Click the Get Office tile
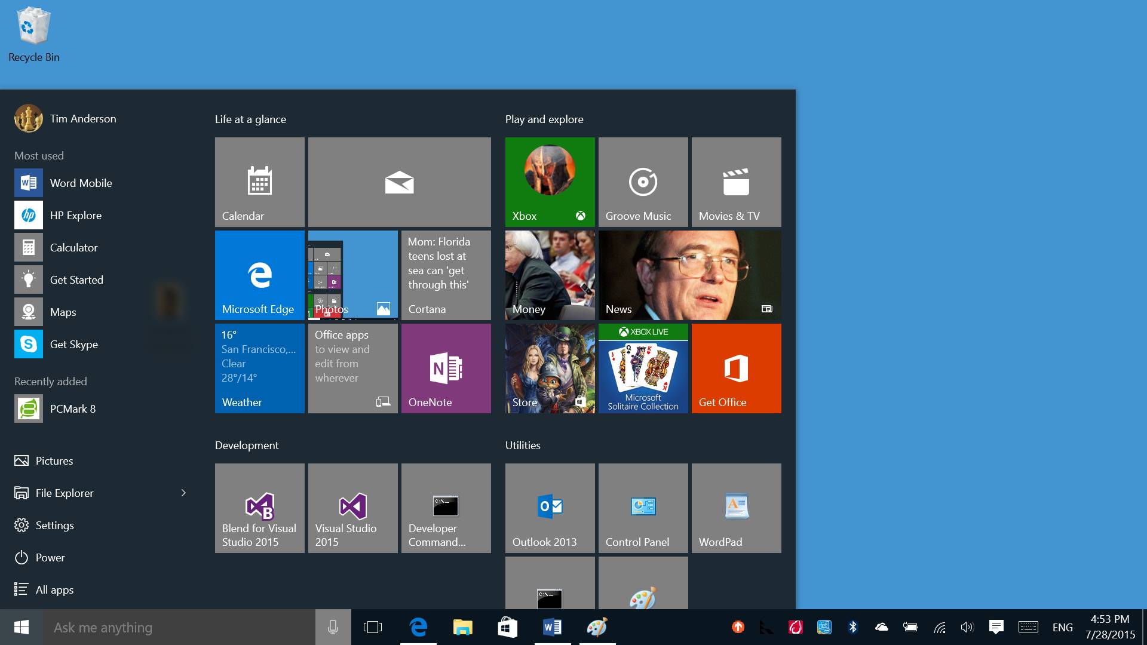The height and width of the screenshot is (645, 1147). pos(737,368)
